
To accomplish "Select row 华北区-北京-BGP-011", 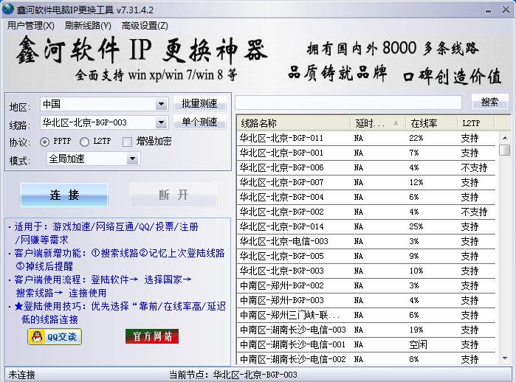I will pyautogui.click(x=366, y=138).
